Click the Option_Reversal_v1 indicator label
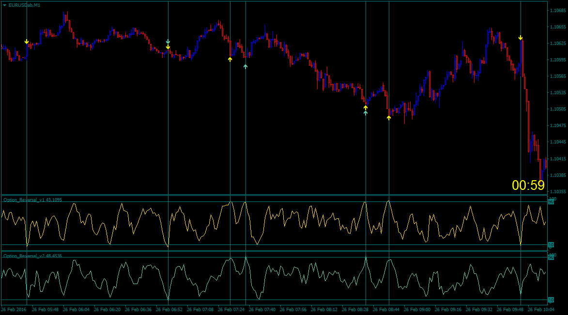 pos(32,200)
